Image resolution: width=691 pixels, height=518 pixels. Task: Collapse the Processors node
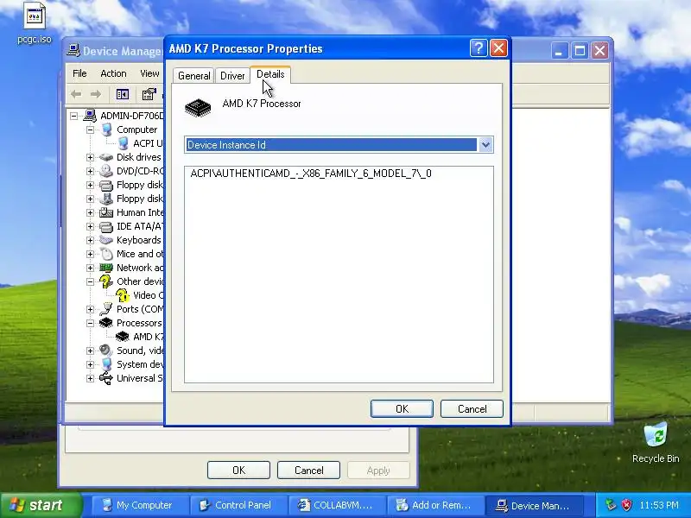coord(91,323)
